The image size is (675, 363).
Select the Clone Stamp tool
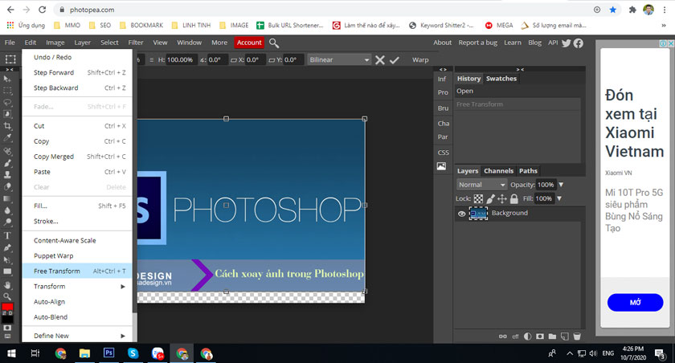pyautogui.click(x=7, y=174)
